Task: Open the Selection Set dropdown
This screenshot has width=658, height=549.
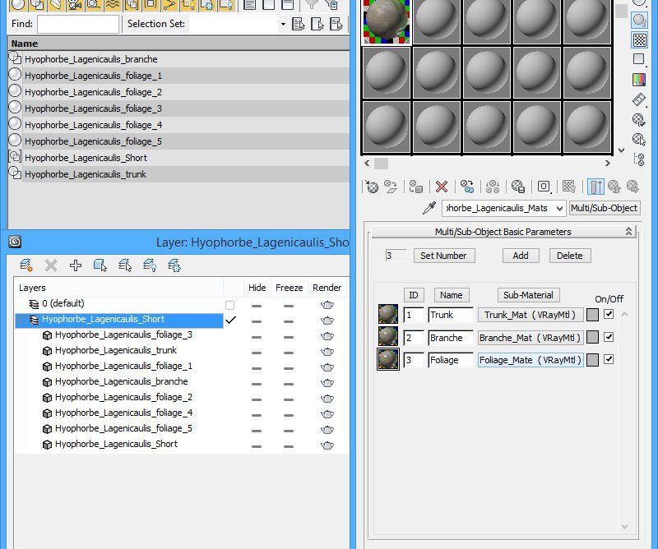Action: click(x=283, y=24)
